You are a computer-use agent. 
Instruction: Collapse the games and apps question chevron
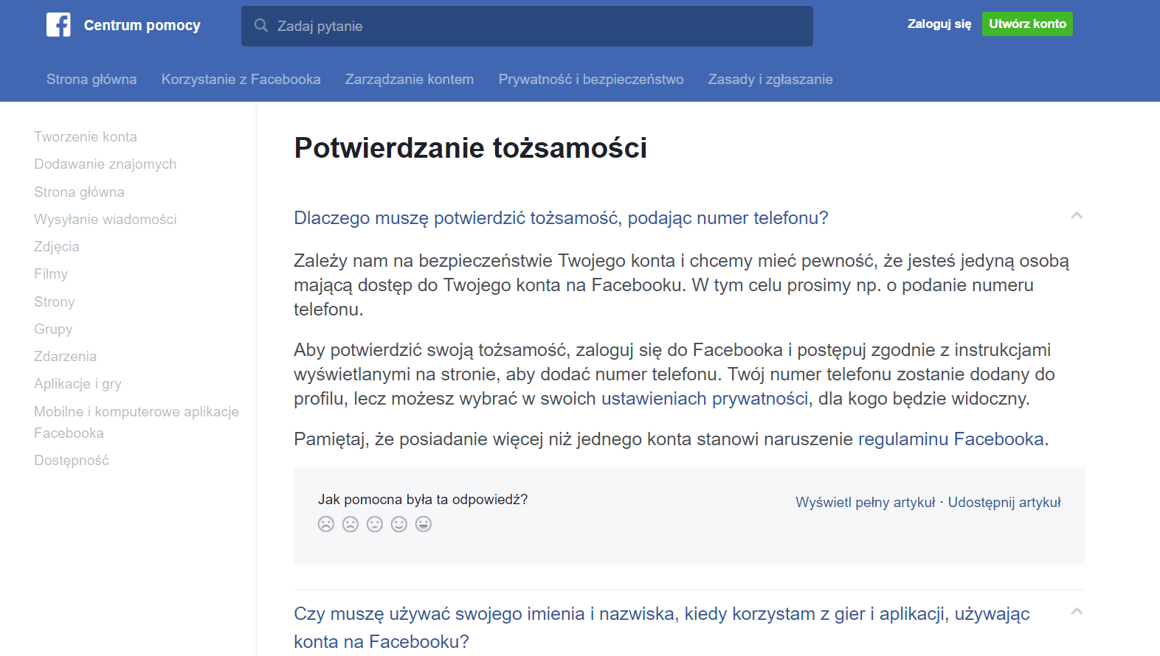click(1077, 611)
